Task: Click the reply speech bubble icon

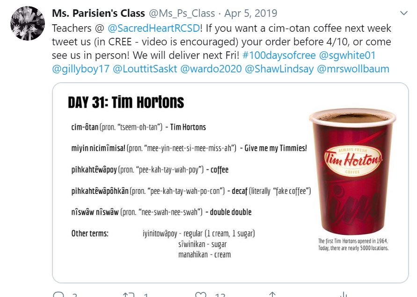Action: pyautogui.click(x=59, y=294)
